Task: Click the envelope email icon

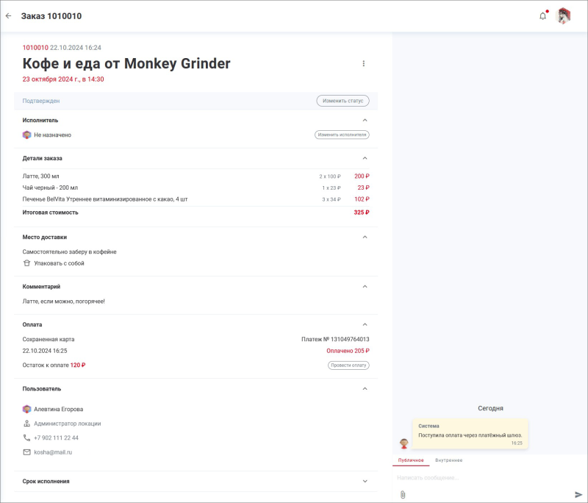Action: (27, 452)
